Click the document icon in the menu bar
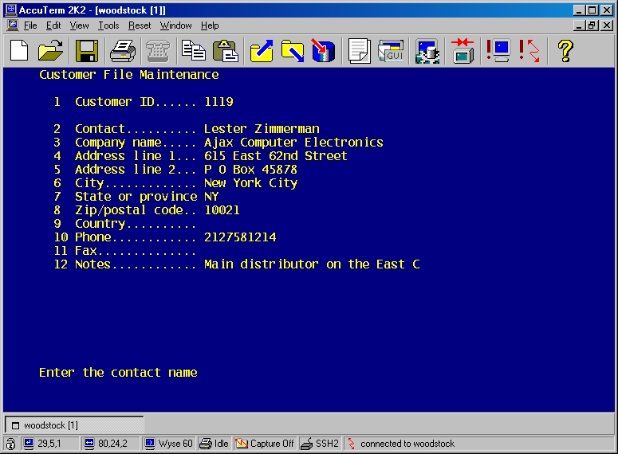 click(x=13, y=25)
